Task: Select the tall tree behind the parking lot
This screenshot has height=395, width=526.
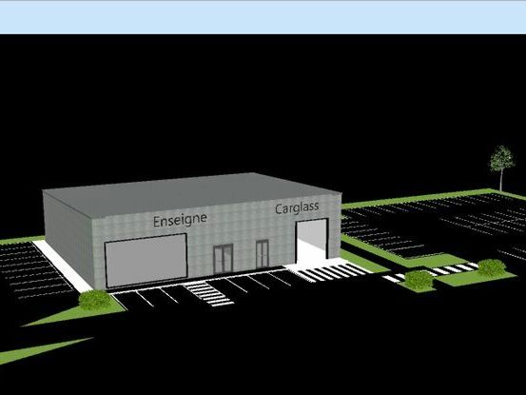Action: click(x=501, y=168)
